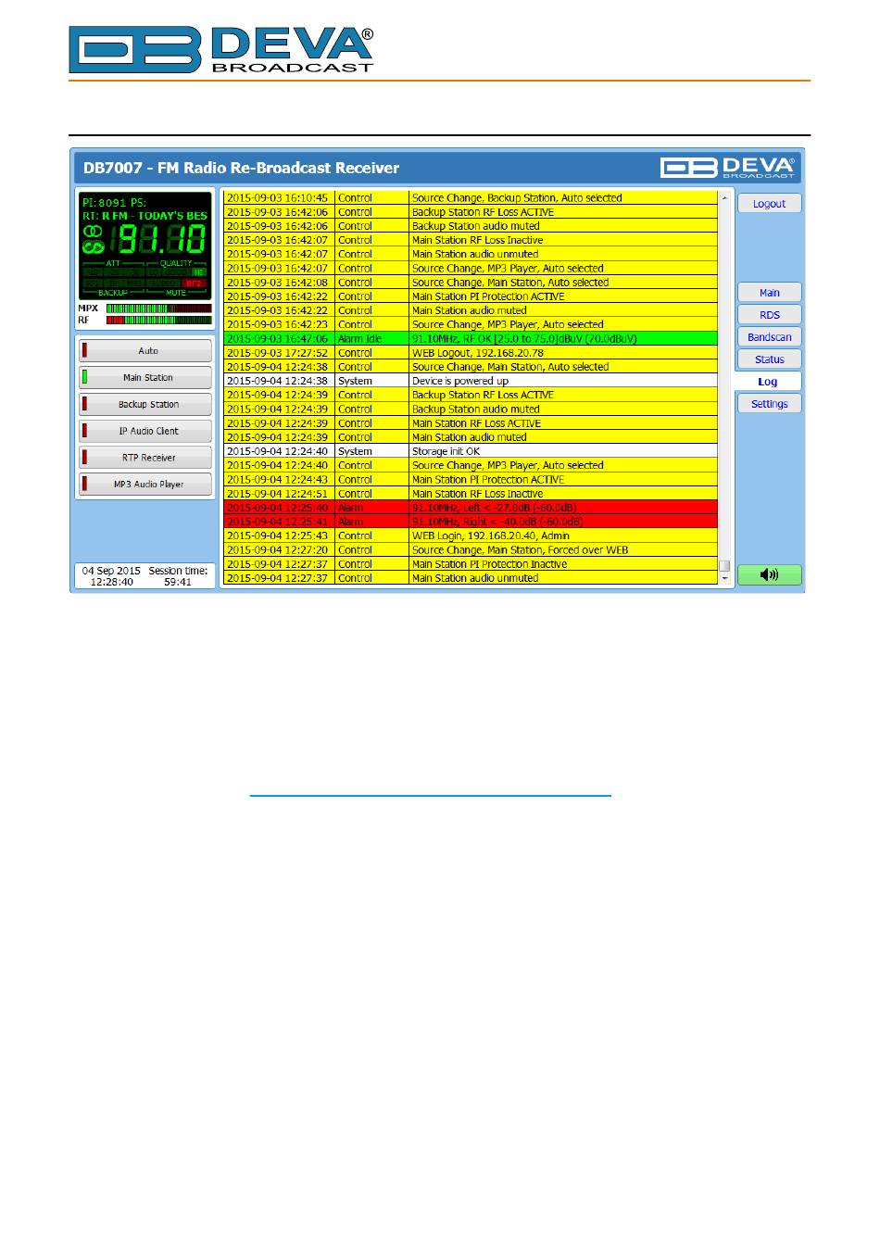
Task: Switch source to Backup Station
Action: (x=145, y=405)
